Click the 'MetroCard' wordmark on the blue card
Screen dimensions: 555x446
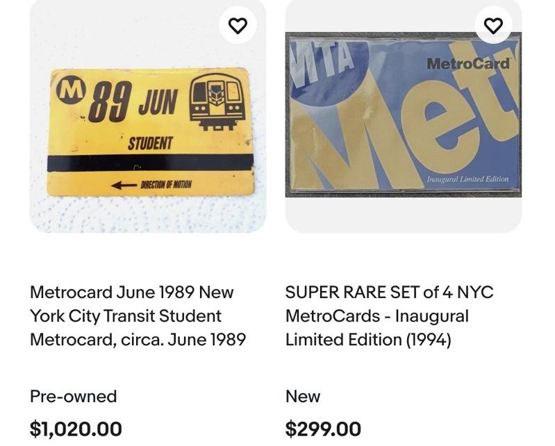click(x=468, y=64)
